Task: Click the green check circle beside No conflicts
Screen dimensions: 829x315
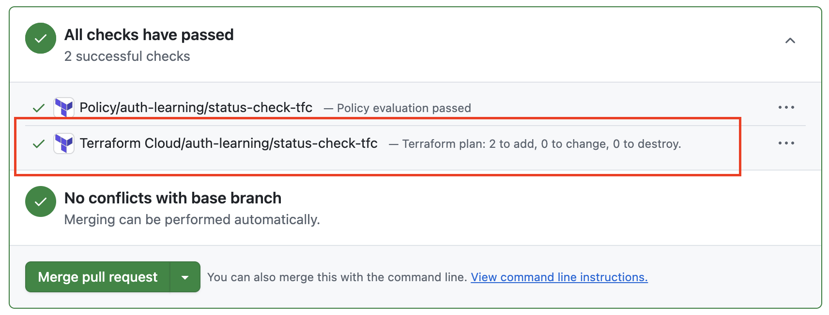Action: [41, 201]
